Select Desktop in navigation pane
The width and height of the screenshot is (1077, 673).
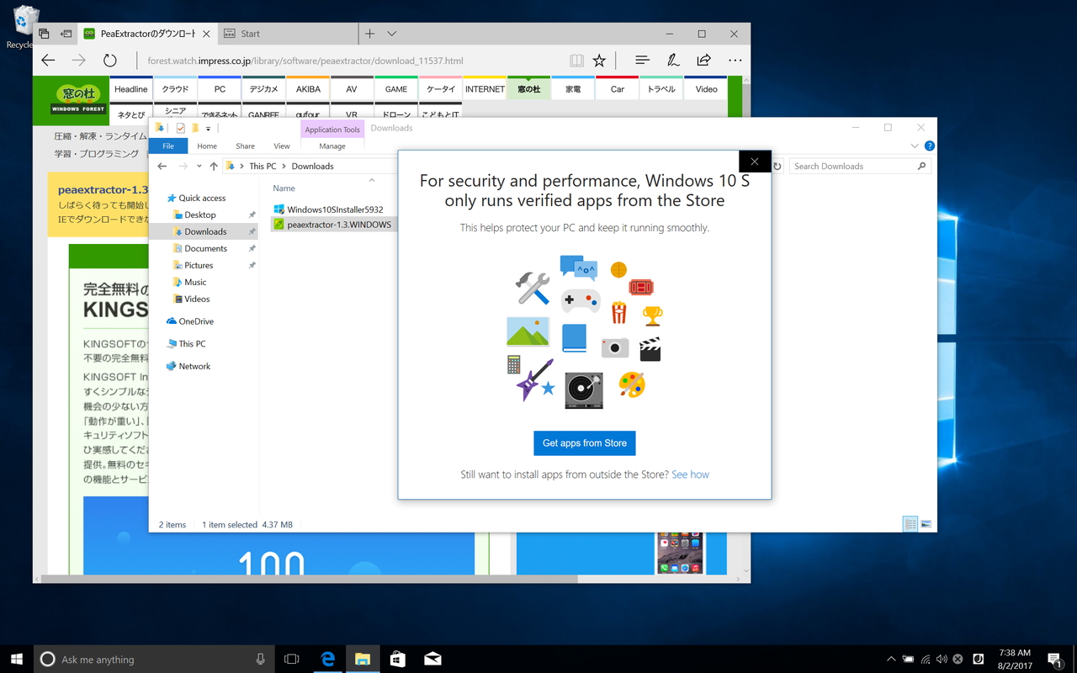(x=200, y=215)
